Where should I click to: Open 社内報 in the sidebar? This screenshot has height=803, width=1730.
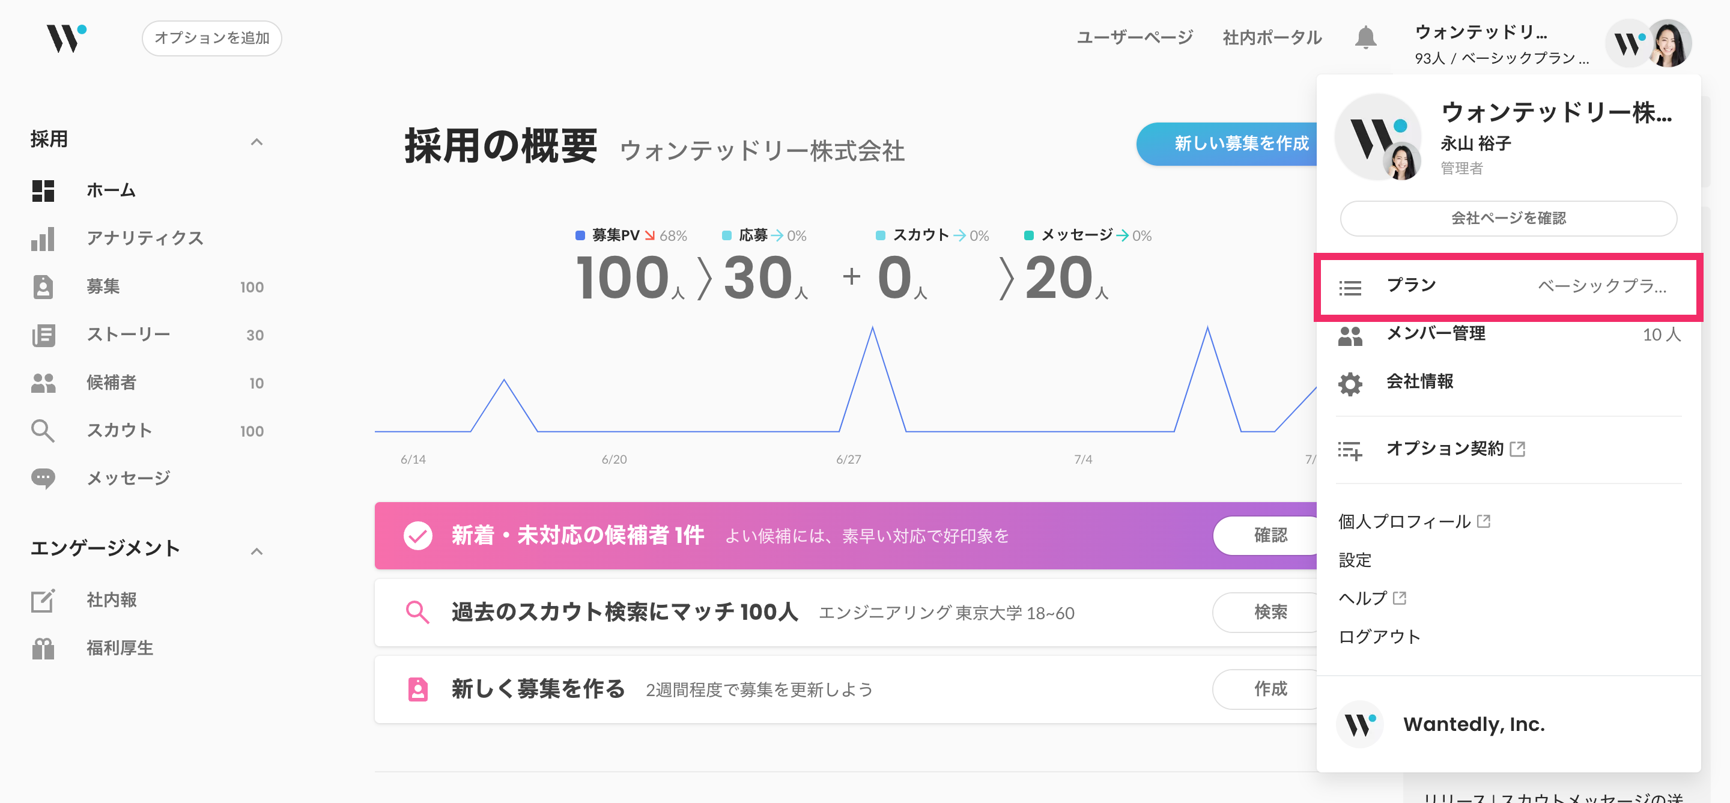[x=148, y=600]
